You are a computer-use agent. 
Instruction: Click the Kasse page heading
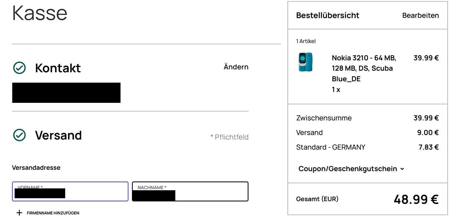click(x=40, y=13)
